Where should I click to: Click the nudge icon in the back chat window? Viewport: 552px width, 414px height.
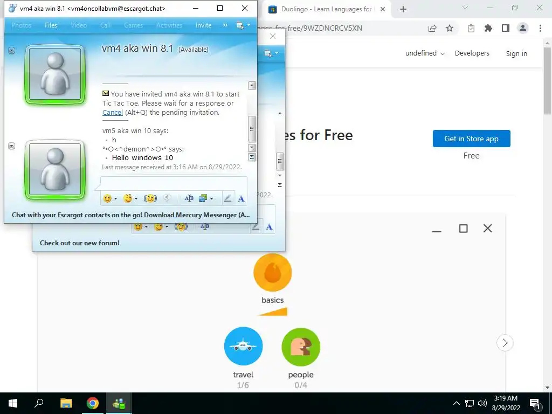pos(181,227)
